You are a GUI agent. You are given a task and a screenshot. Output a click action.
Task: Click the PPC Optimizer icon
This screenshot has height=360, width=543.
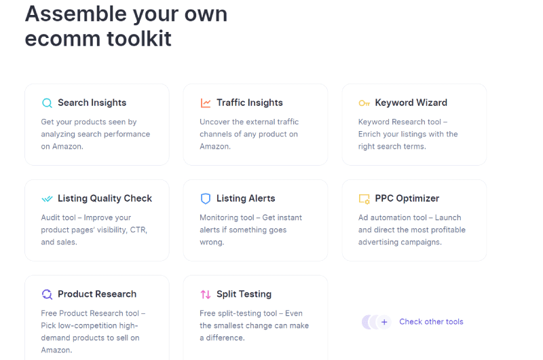click(x=364, y=199)
